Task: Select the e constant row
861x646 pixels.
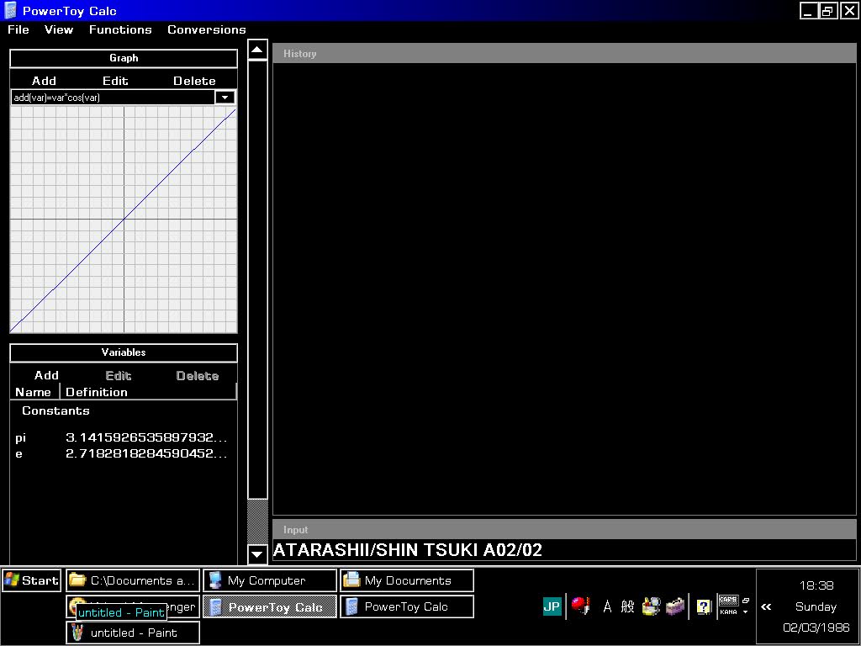Action: [124, 453]
